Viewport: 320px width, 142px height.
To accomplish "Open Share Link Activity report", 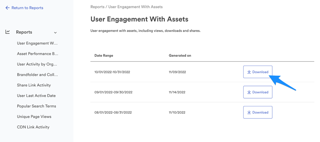I will coord(34,85).
